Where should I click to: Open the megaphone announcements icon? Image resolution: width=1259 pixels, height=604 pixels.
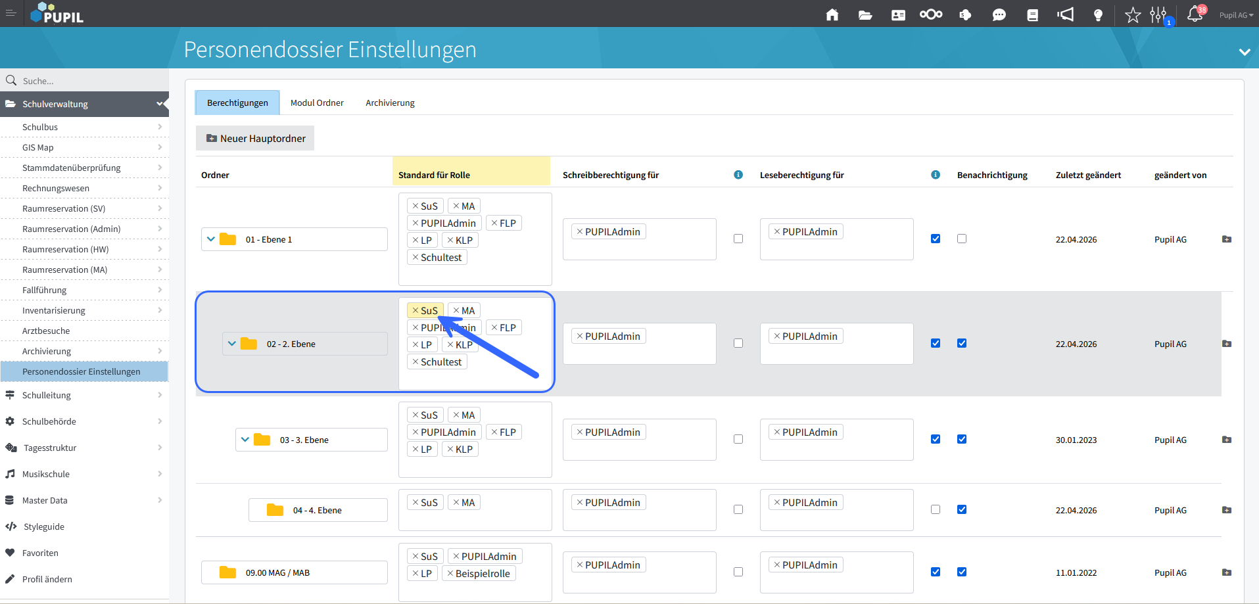(x=1065, y=14)
